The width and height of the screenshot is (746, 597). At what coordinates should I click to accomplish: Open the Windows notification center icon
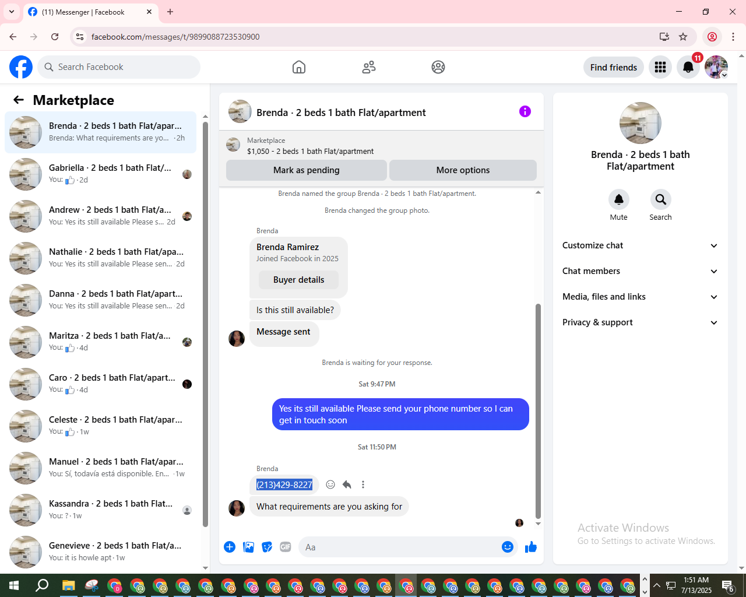[x=728, y=585]
